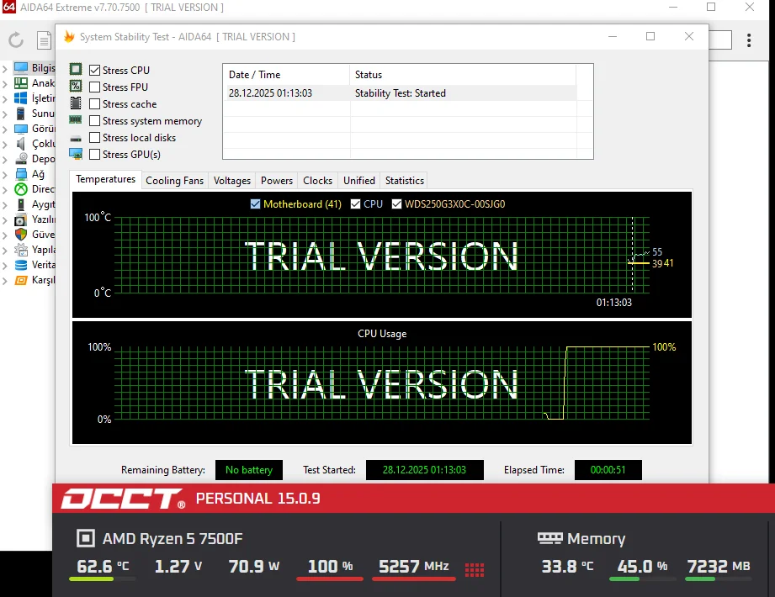Expand the Depo tree node arrow
The image size is (775, 597).
click(5, 160)
